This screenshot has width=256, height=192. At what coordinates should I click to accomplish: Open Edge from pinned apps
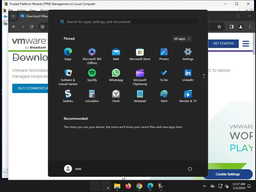point(68,54)
